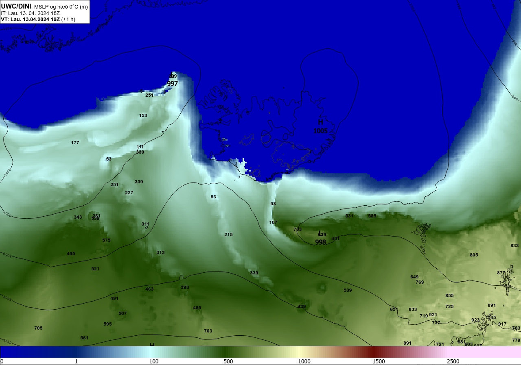Screen dimensions: 521x365
Task: Click the map value 177
Action: pyautogui.click(x=75, y=143)
